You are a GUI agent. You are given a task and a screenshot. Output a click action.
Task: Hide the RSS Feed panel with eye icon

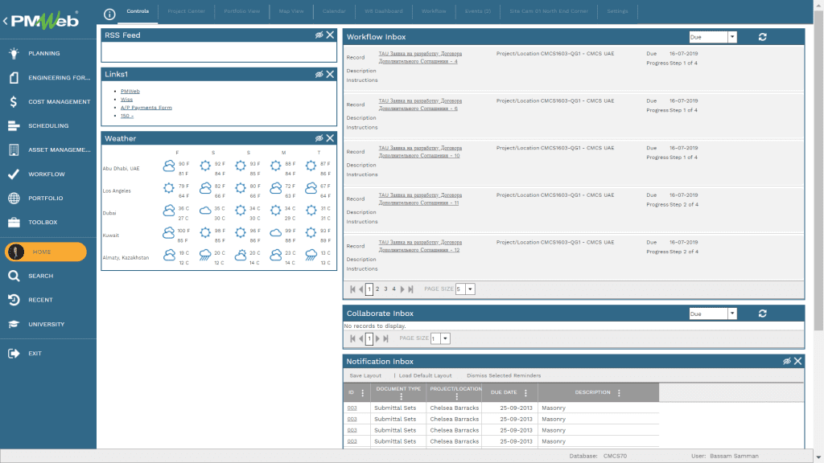tap(319, 35)
